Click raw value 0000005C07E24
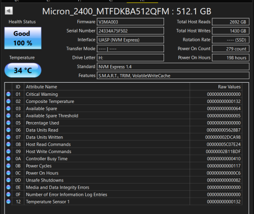The height and width of the screenshot is (214, 254). click(224, 145)
